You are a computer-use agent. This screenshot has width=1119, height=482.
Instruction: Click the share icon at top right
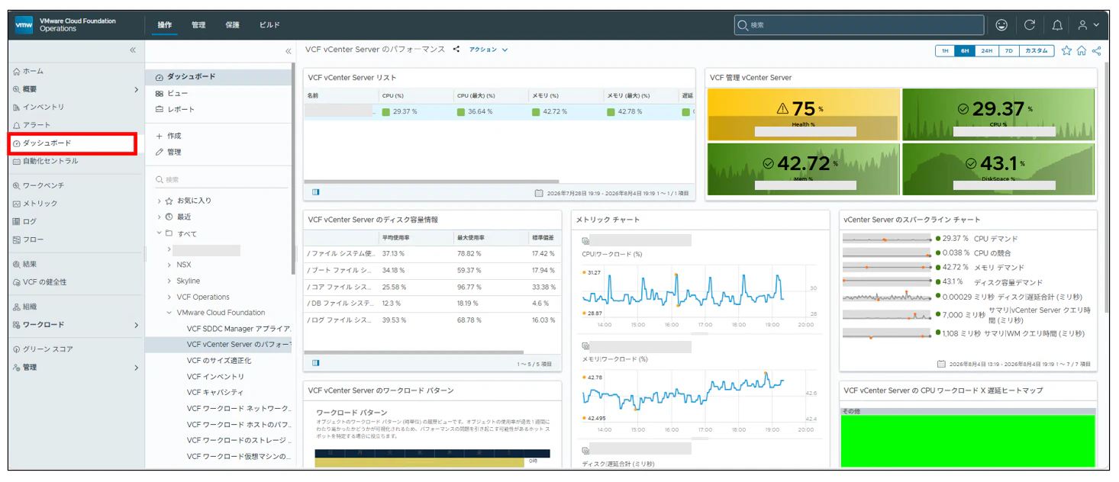click(x=1097, y=51)
